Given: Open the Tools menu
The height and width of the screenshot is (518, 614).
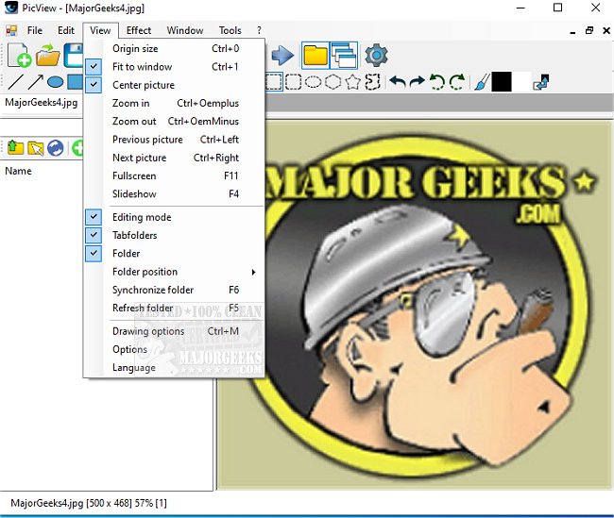Looking at the screenshot, I should (230, 30).
